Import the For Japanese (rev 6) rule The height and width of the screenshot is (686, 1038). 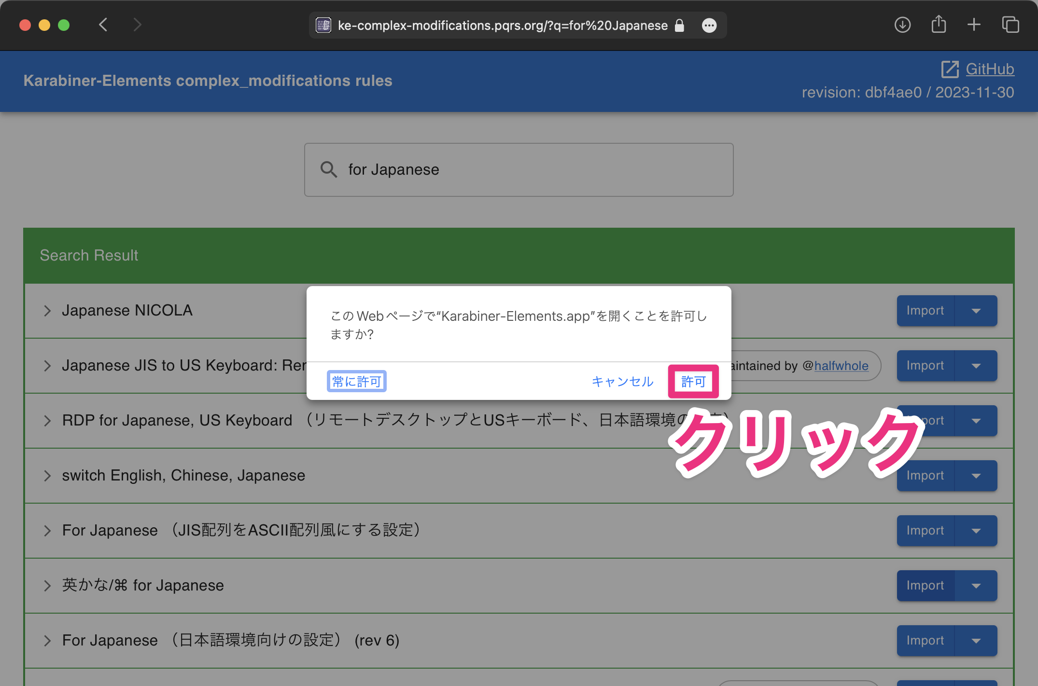click(x=925, y=640)
